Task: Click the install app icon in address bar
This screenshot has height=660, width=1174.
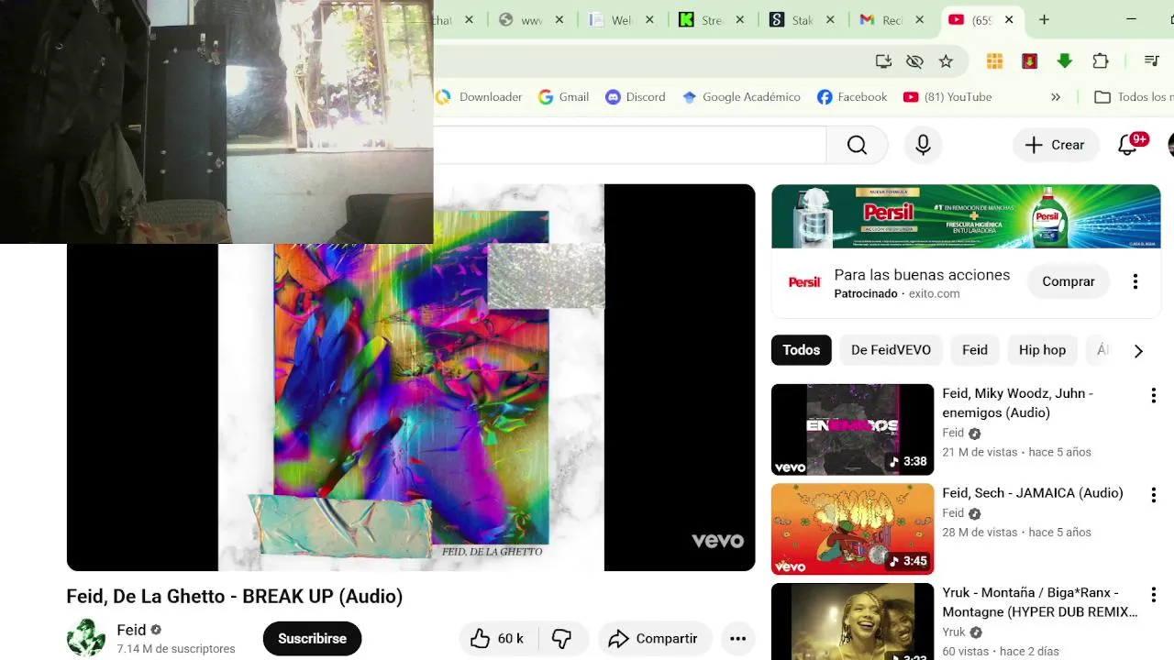Action: (883, 61)
